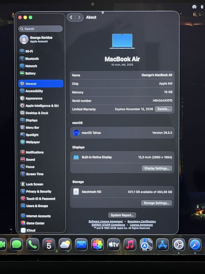
Task: Click the Built-in Retina Display row
Action: click(122, 157)
